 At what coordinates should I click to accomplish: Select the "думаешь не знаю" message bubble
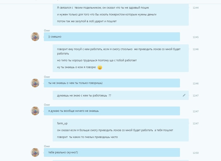(121, 95)
